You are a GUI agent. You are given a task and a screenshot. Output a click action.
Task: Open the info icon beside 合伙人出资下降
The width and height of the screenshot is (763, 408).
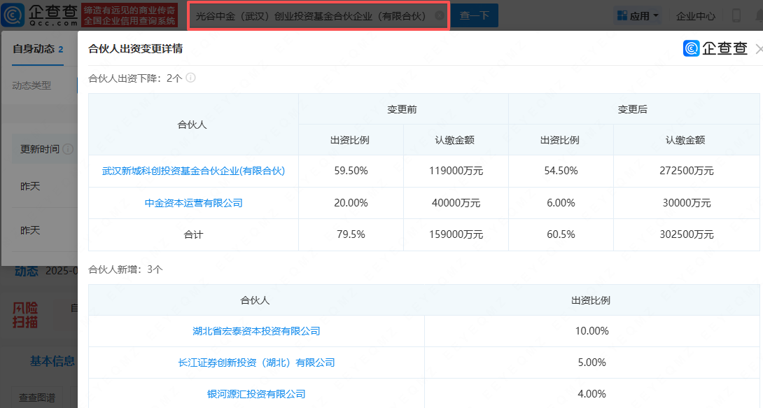(190, 78)
